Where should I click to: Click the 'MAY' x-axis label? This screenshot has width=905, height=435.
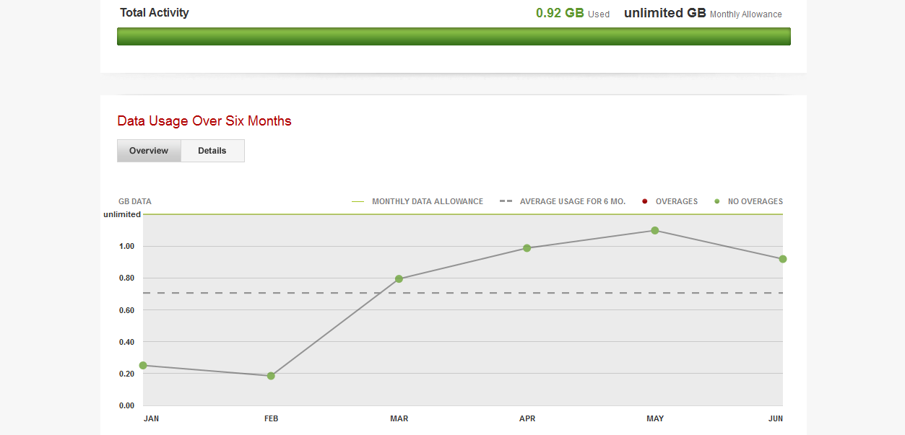click(655, 418)
